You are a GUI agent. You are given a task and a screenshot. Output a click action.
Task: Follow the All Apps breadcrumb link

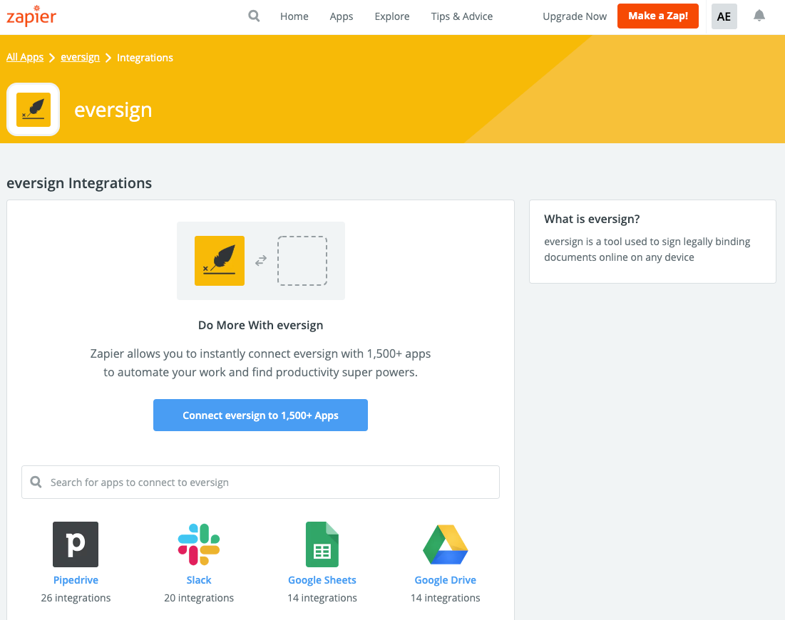25,57
